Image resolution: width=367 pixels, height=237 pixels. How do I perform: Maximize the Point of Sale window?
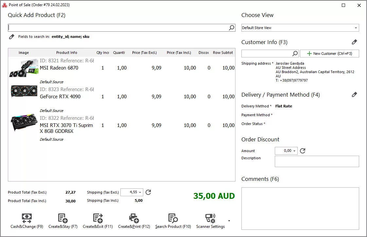click(x=343, y=5)
